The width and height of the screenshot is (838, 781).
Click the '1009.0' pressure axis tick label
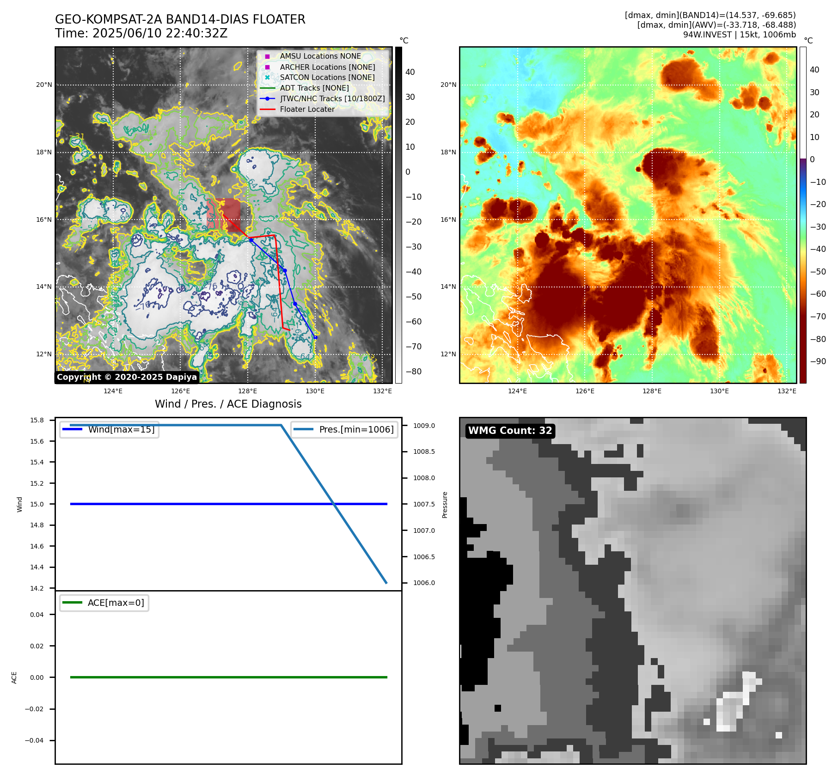click(424, 426)
